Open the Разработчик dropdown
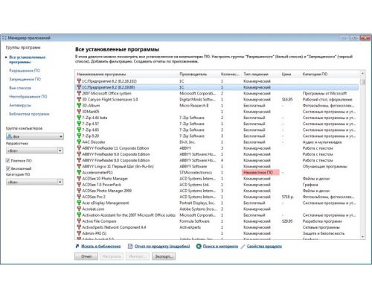The image size is (372, 298). (35, 150)
